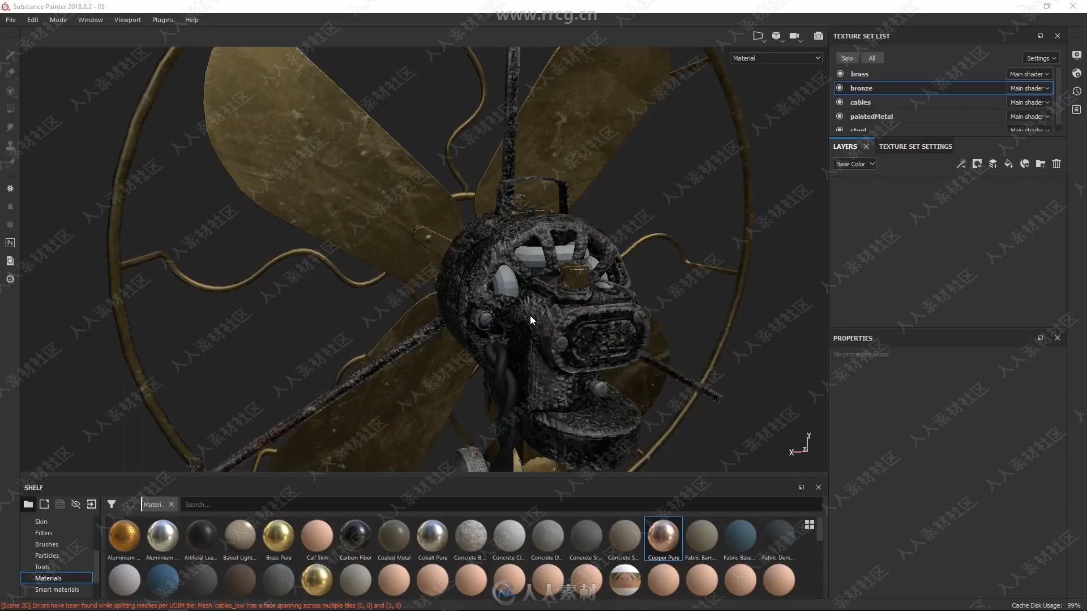The width and height of the screenshot is (1087, 611).
Task: Toggle Solo mode for bronze texture set
Action: pyautogui.click(x=840, y=87)
